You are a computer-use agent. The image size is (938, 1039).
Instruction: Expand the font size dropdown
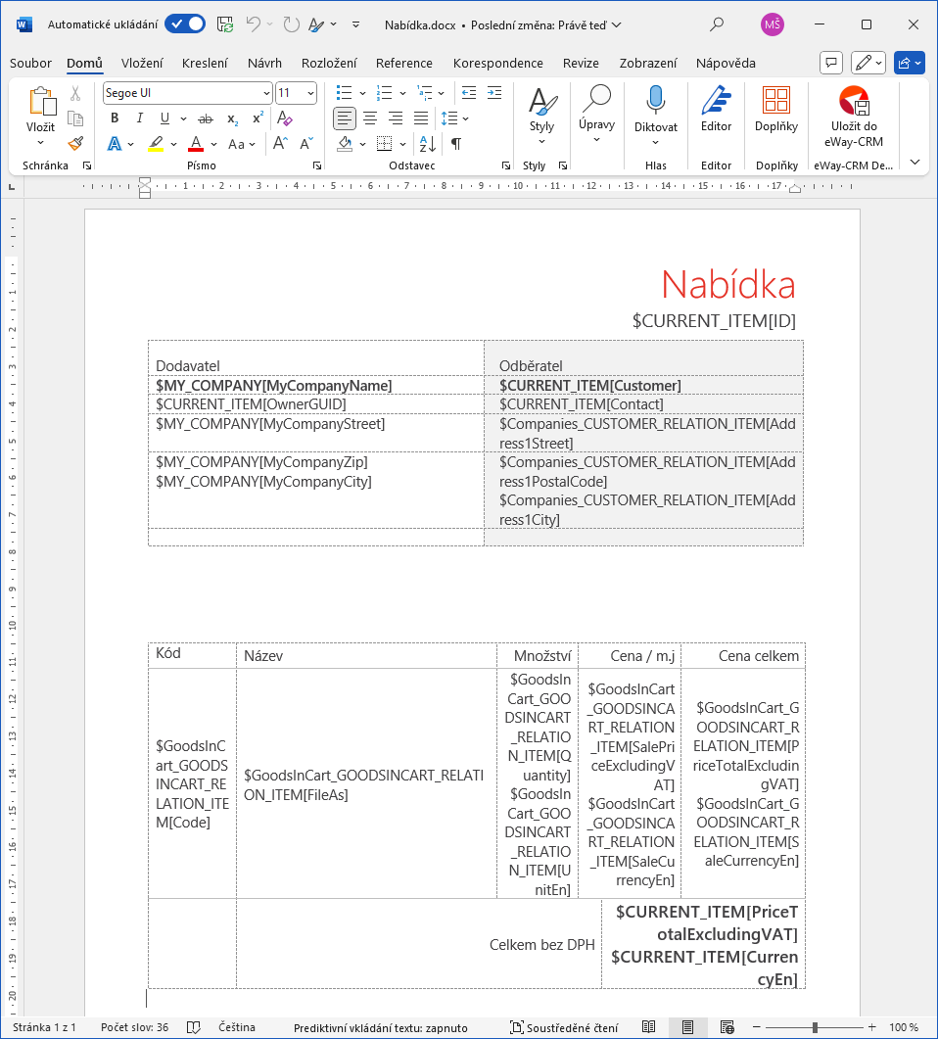pyautogui.click(x=310, y=93)
